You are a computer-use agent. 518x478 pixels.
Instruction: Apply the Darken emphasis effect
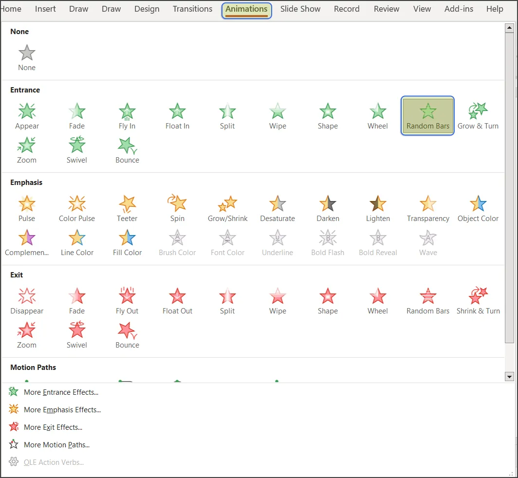coord(328,208)
